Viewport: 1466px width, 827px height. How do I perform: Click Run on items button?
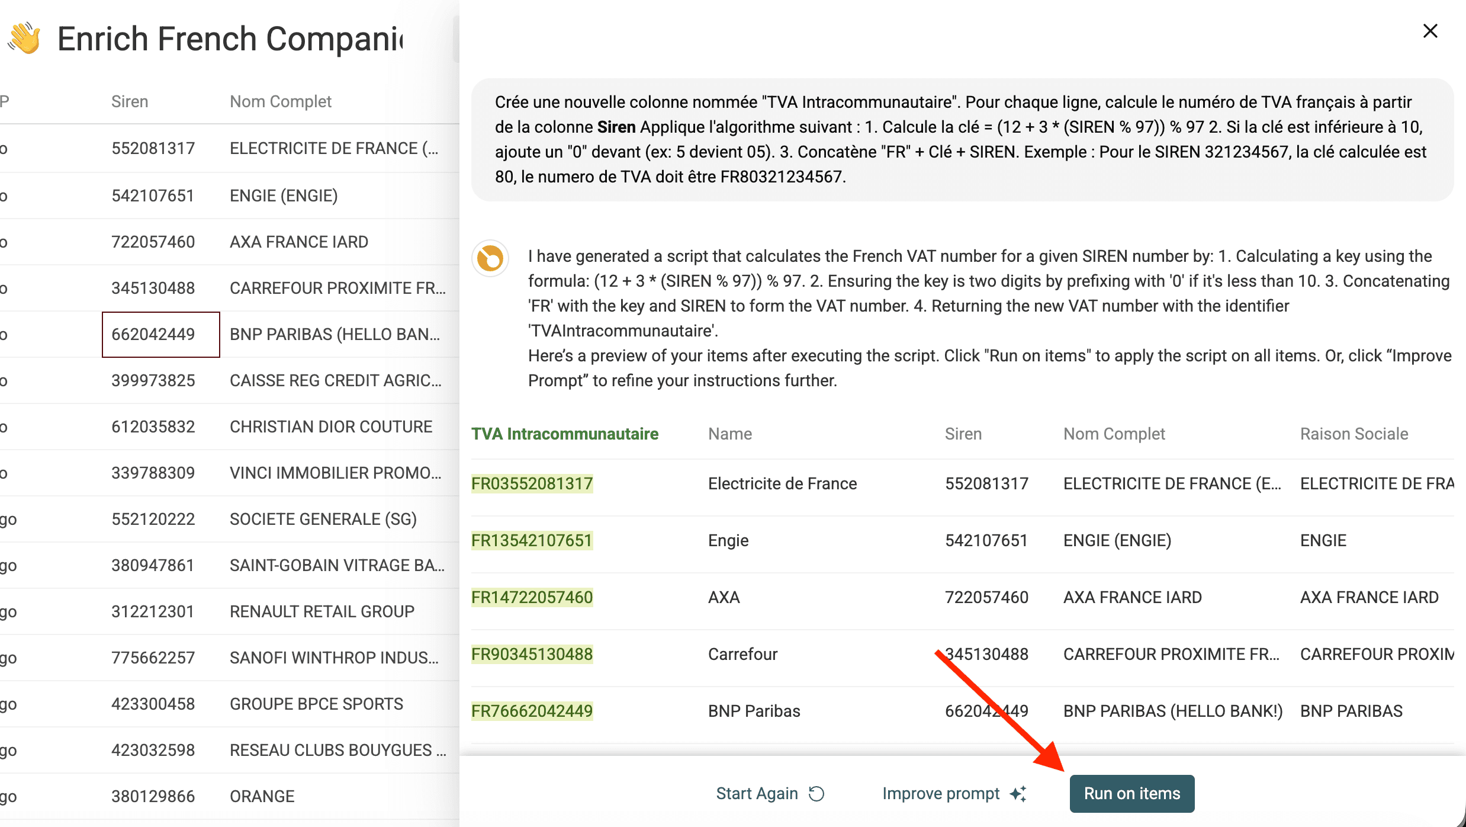(x=1131, y=793)
